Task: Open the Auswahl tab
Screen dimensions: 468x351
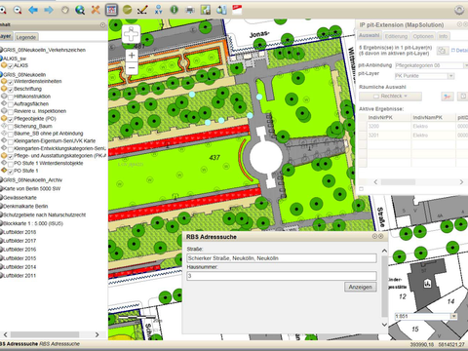Action: [370, 35]
